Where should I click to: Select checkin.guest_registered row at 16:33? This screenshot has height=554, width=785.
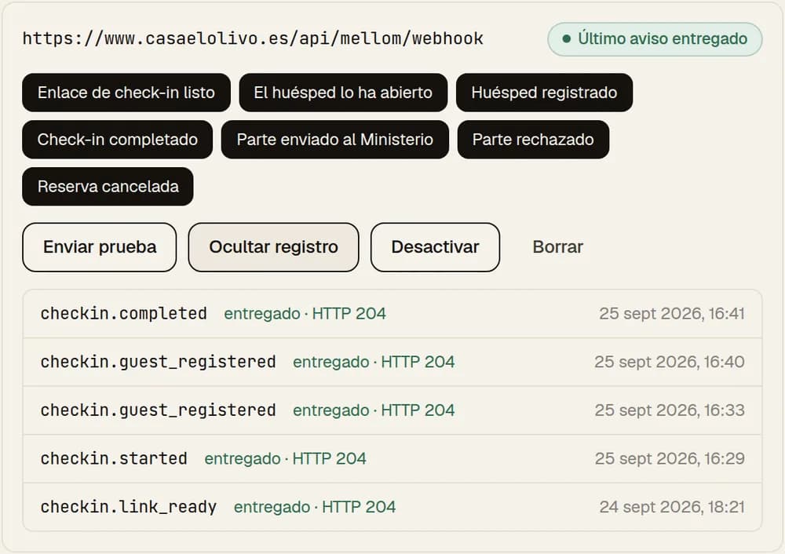pyautogui.click(x=392, y=410)
